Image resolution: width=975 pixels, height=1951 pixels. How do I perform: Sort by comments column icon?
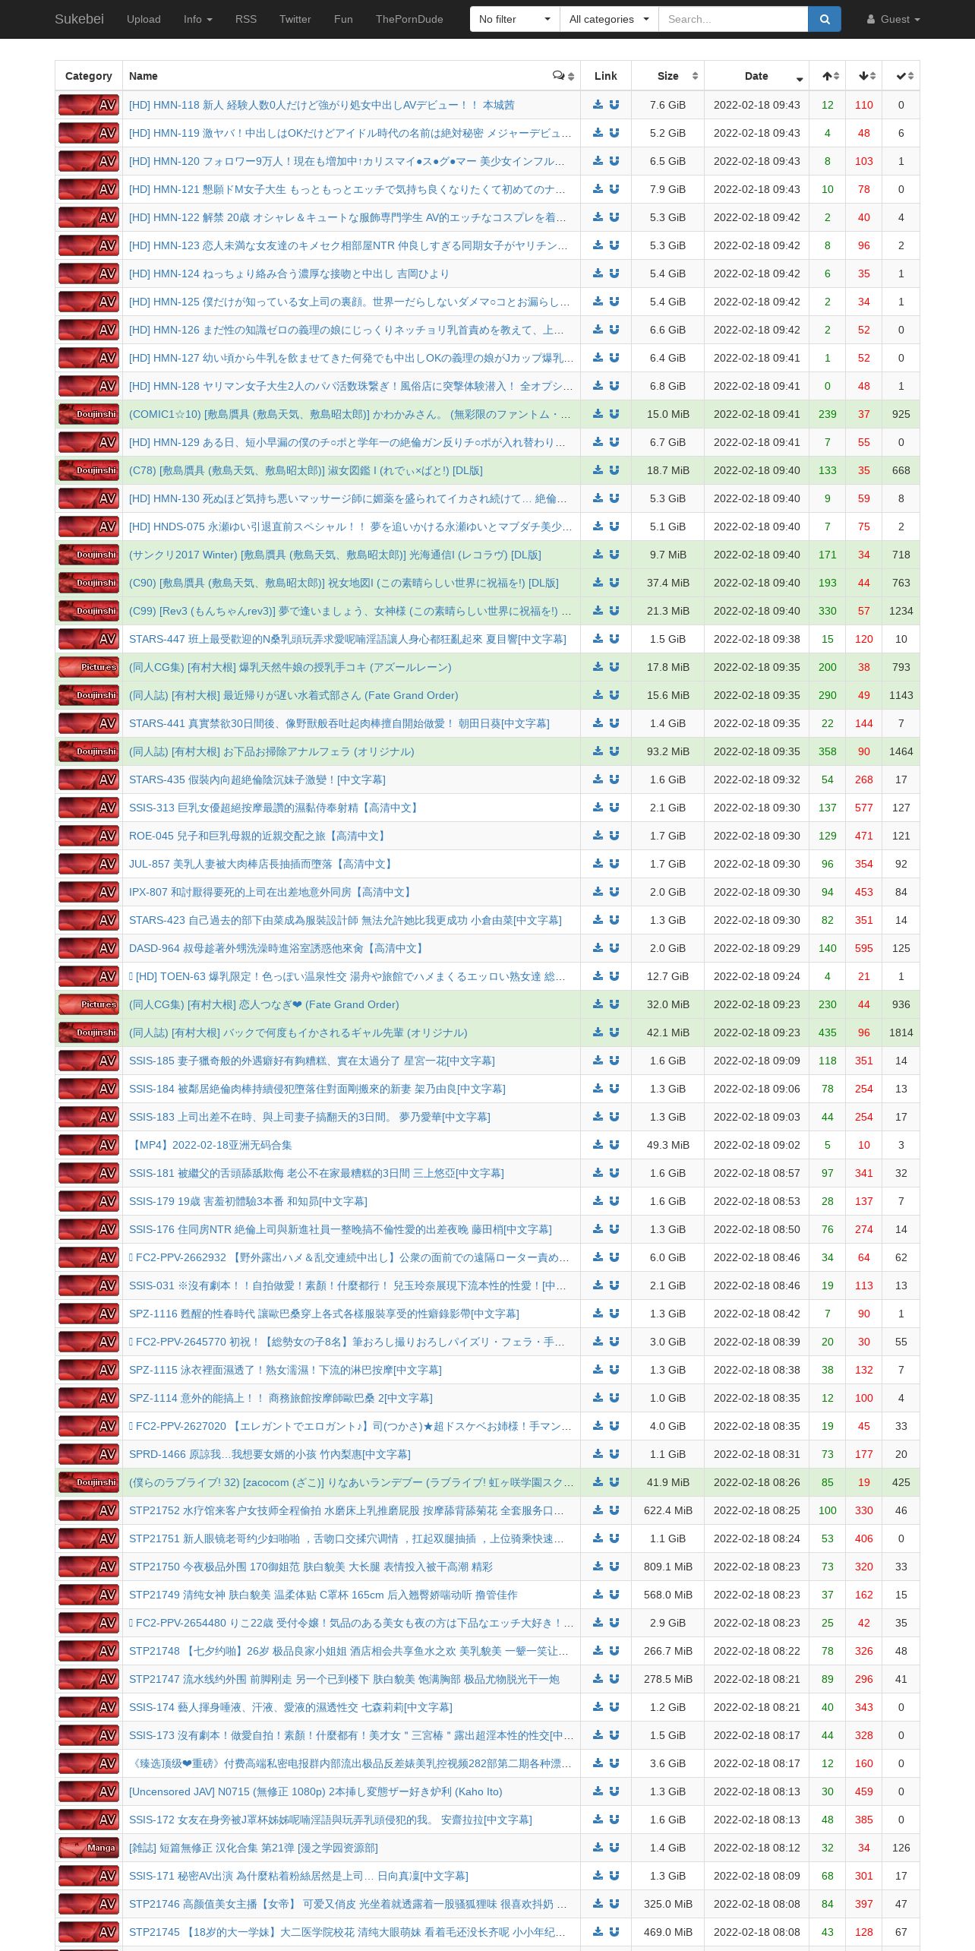tap(563, 76)
